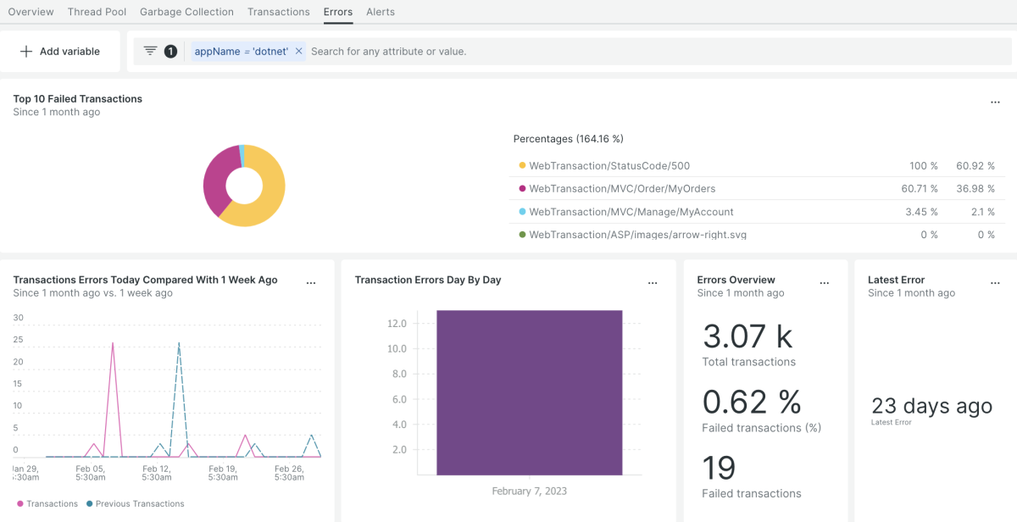Viewport: 1017px width, 522px height.
Task: Remove the appName = 'dotnet' filter
Action: [x=299, y=52]
